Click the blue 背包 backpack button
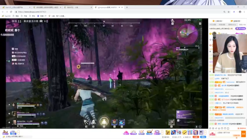 (x=203, y=137)
